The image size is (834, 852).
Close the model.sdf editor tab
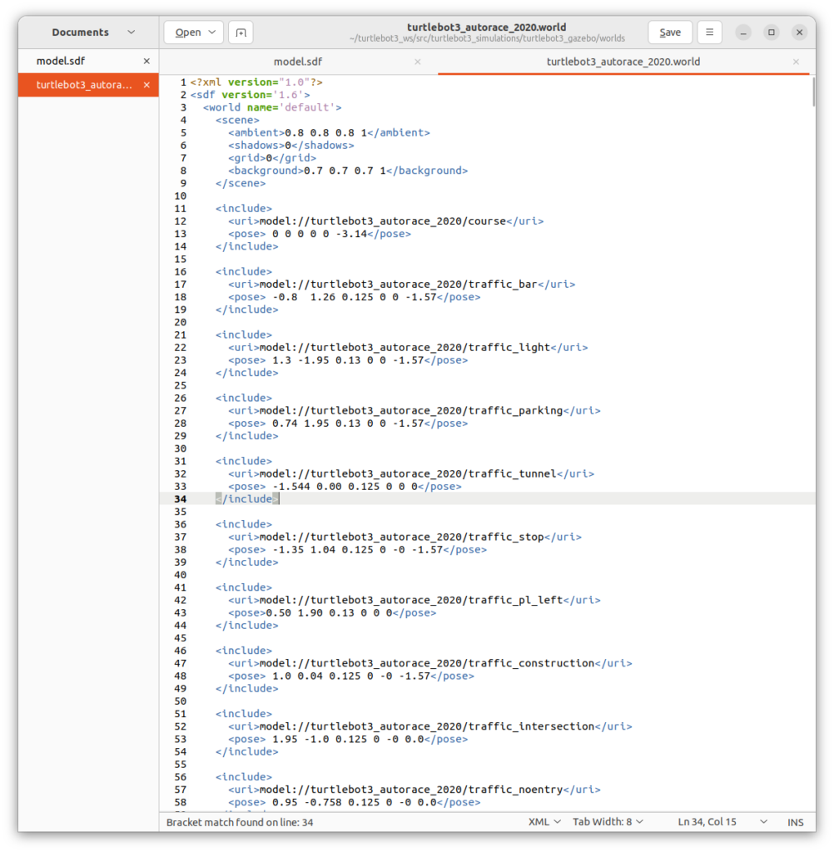(417, 62)
